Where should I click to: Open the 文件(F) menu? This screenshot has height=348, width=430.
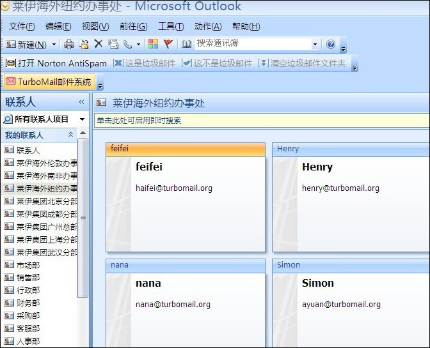click(x=22, y=27)
